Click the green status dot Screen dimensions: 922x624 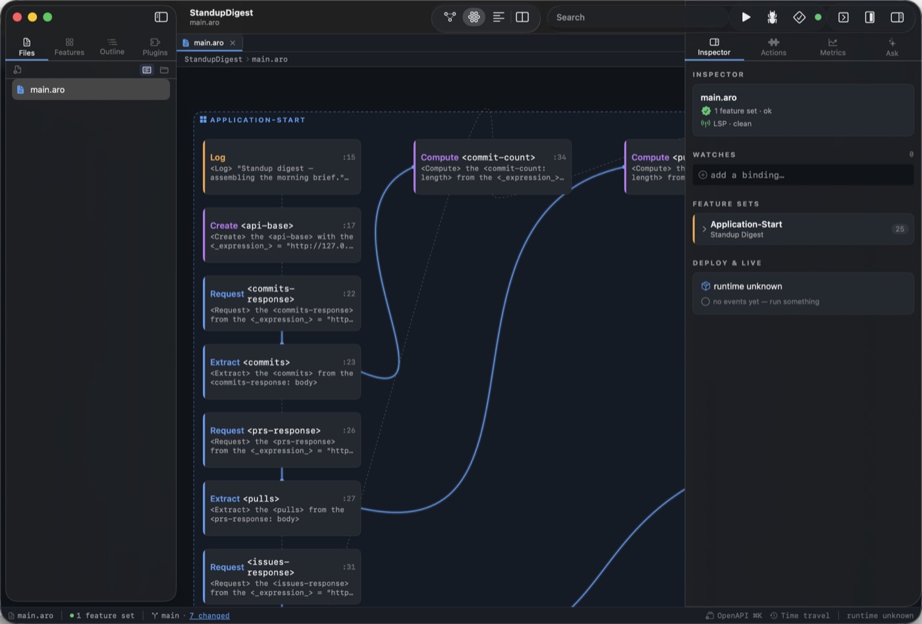[818, 17]
